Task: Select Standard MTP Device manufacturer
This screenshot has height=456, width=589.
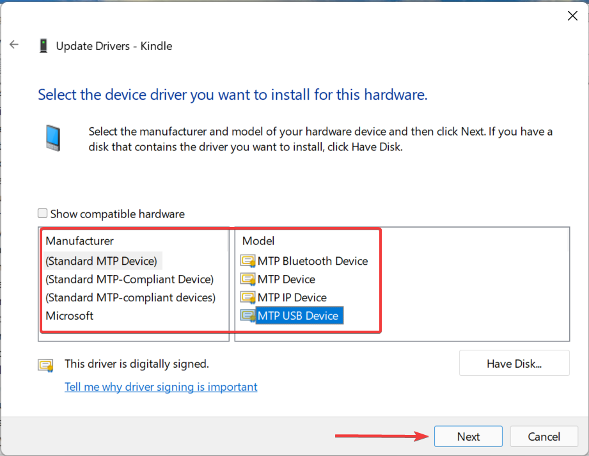Action: (x=102, y=260)
